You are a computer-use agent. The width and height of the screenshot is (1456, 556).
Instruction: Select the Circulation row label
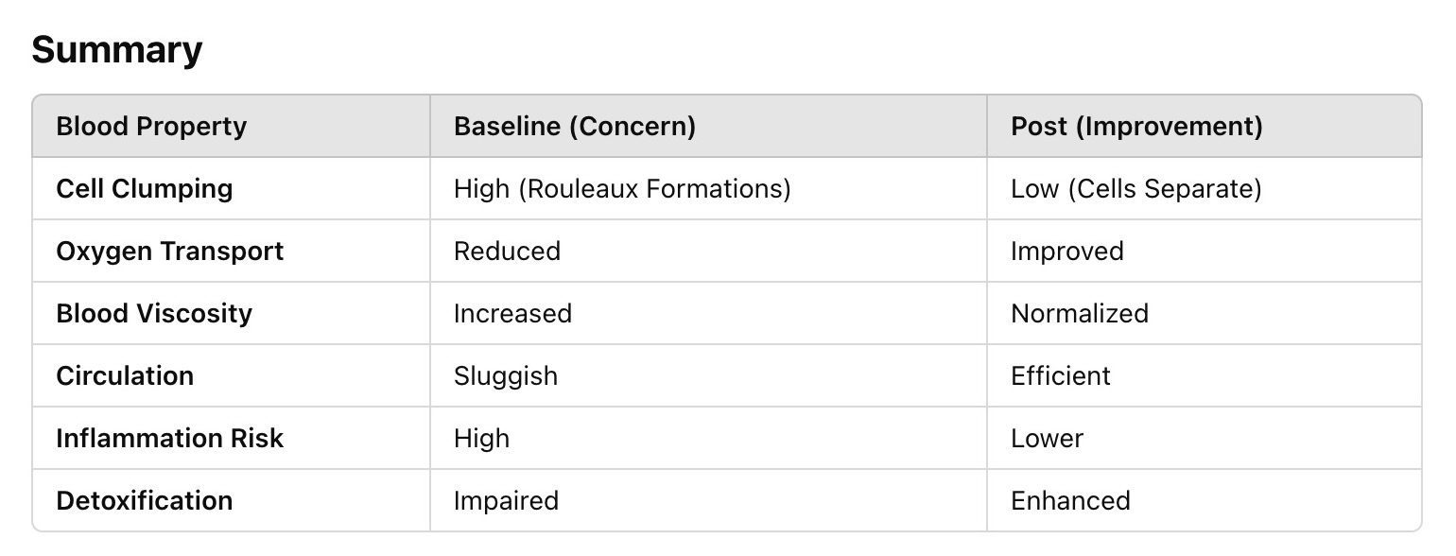coord(125,376)
